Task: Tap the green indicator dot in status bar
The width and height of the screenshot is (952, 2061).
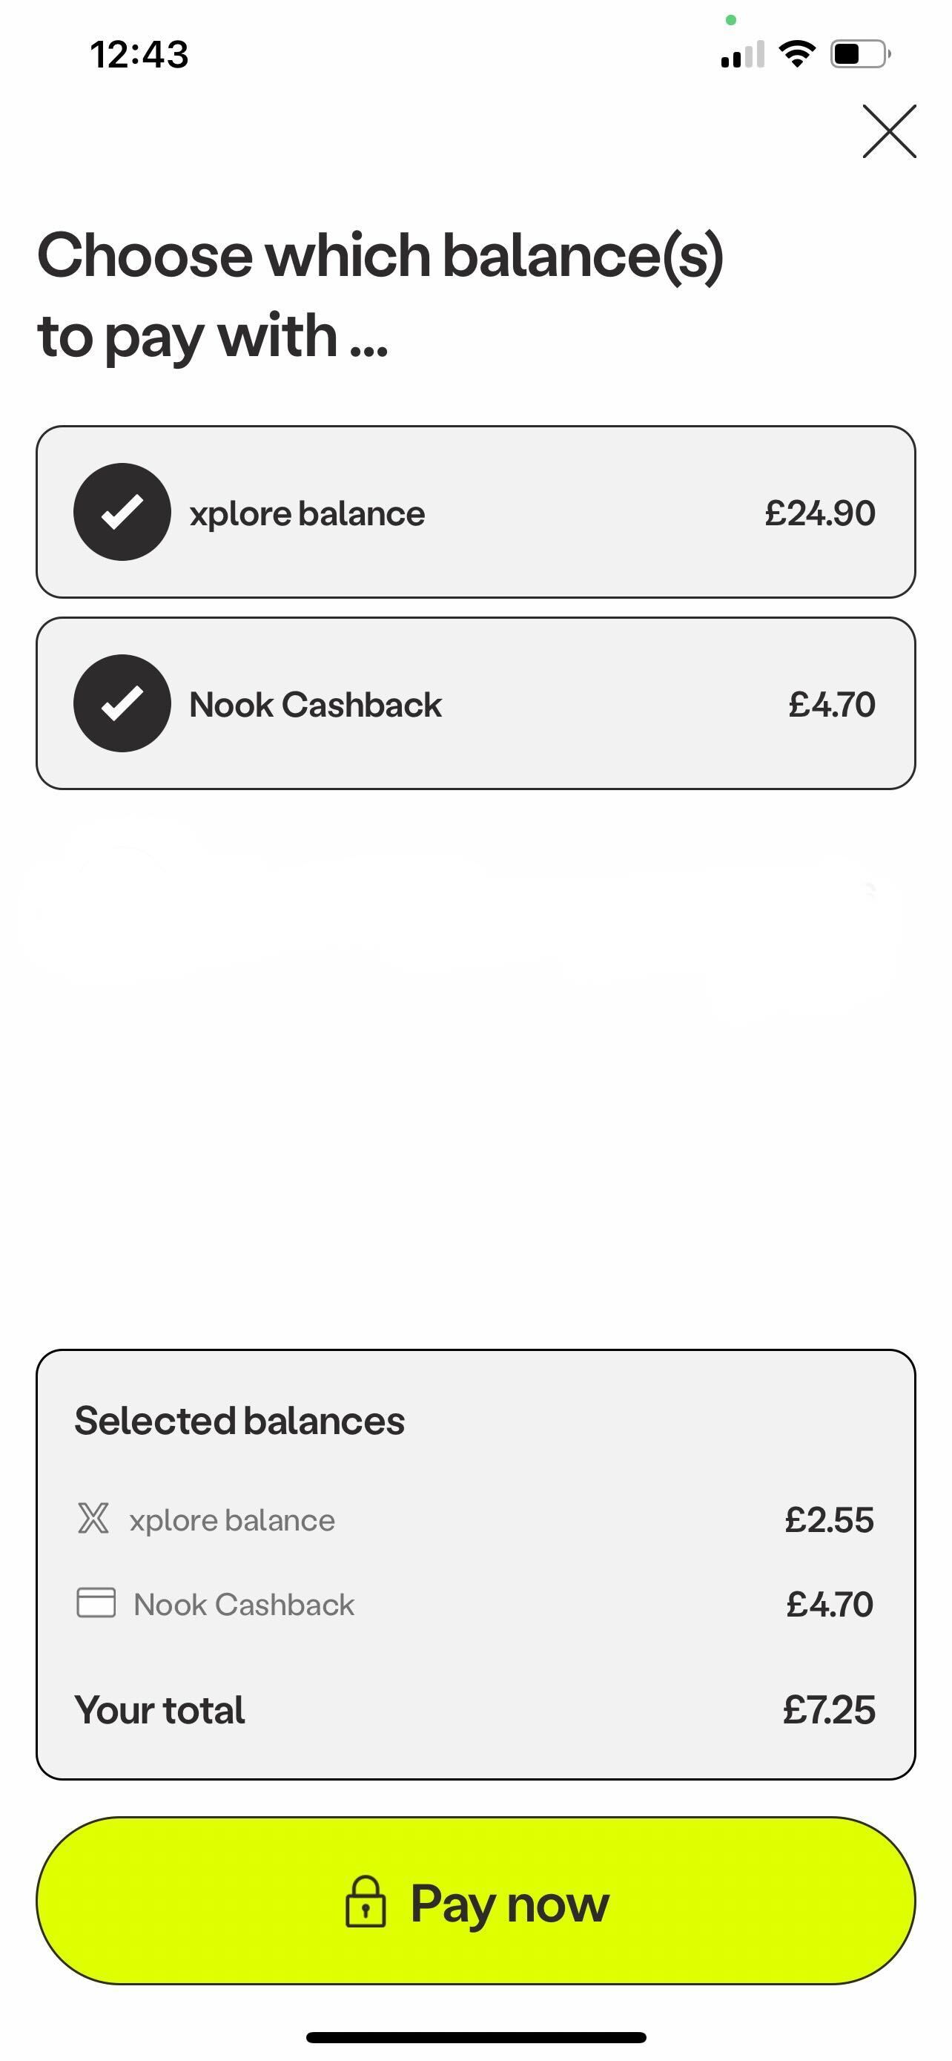Action: point(730,20)
